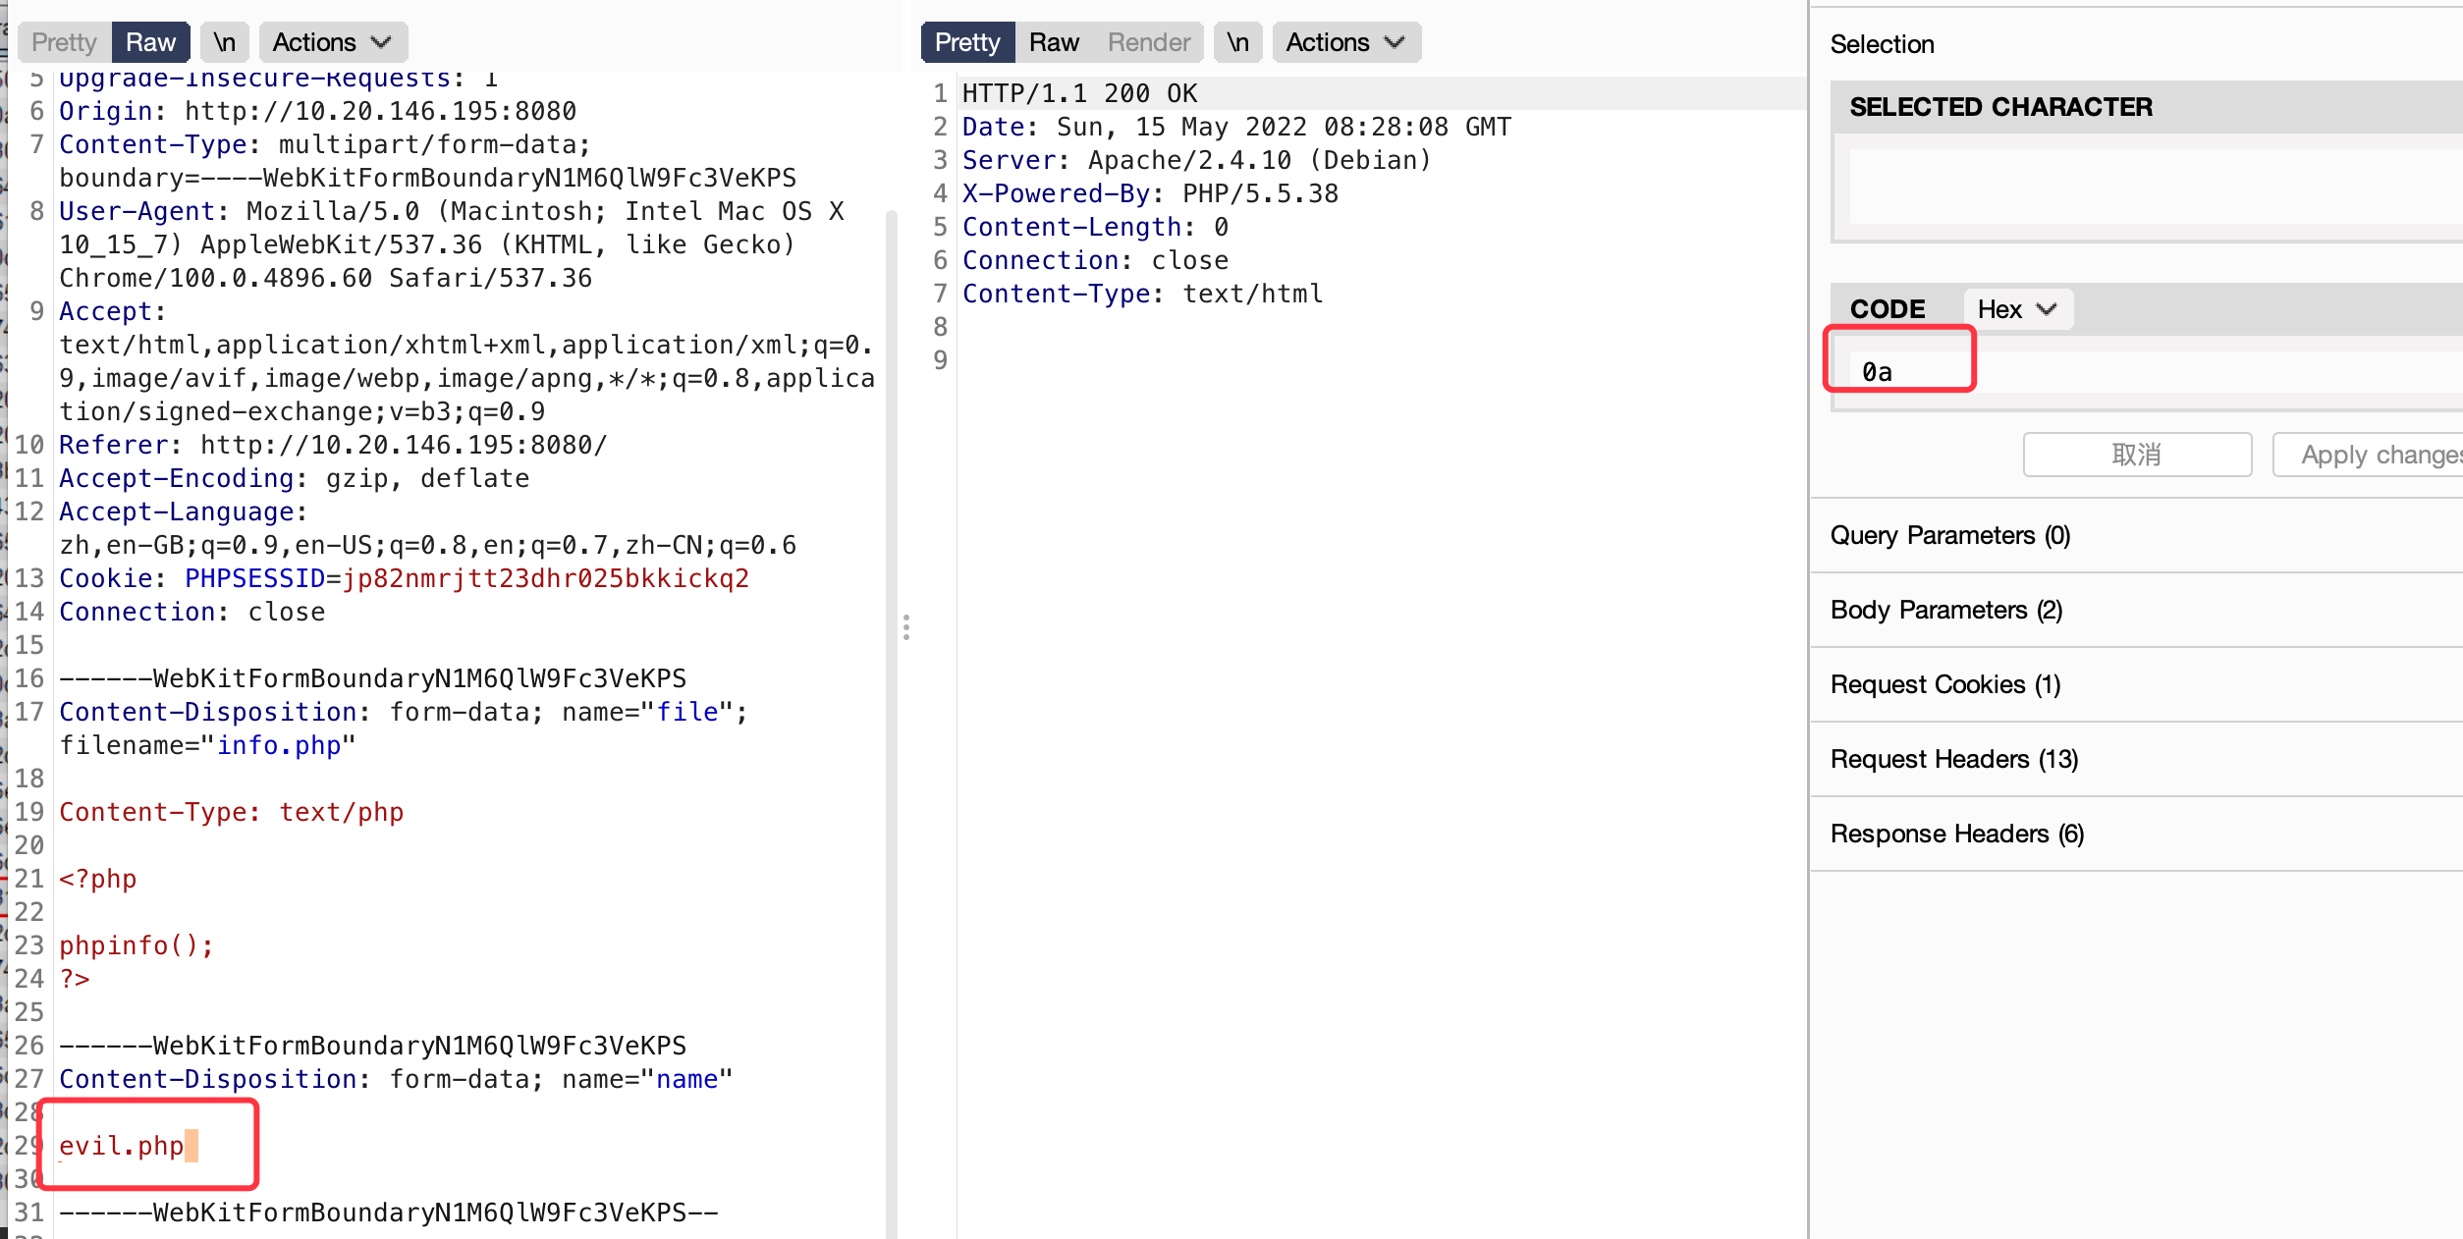Switch request view to Pretty tab
This screenshot has width=2463, height=1239.
click(64, 42)
